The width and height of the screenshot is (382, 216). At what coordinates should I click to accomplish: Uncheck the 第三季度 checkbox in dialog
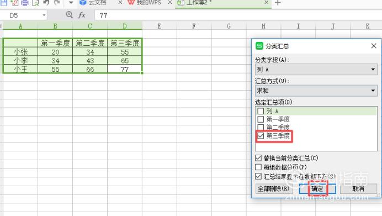click(x=261, y=135)
